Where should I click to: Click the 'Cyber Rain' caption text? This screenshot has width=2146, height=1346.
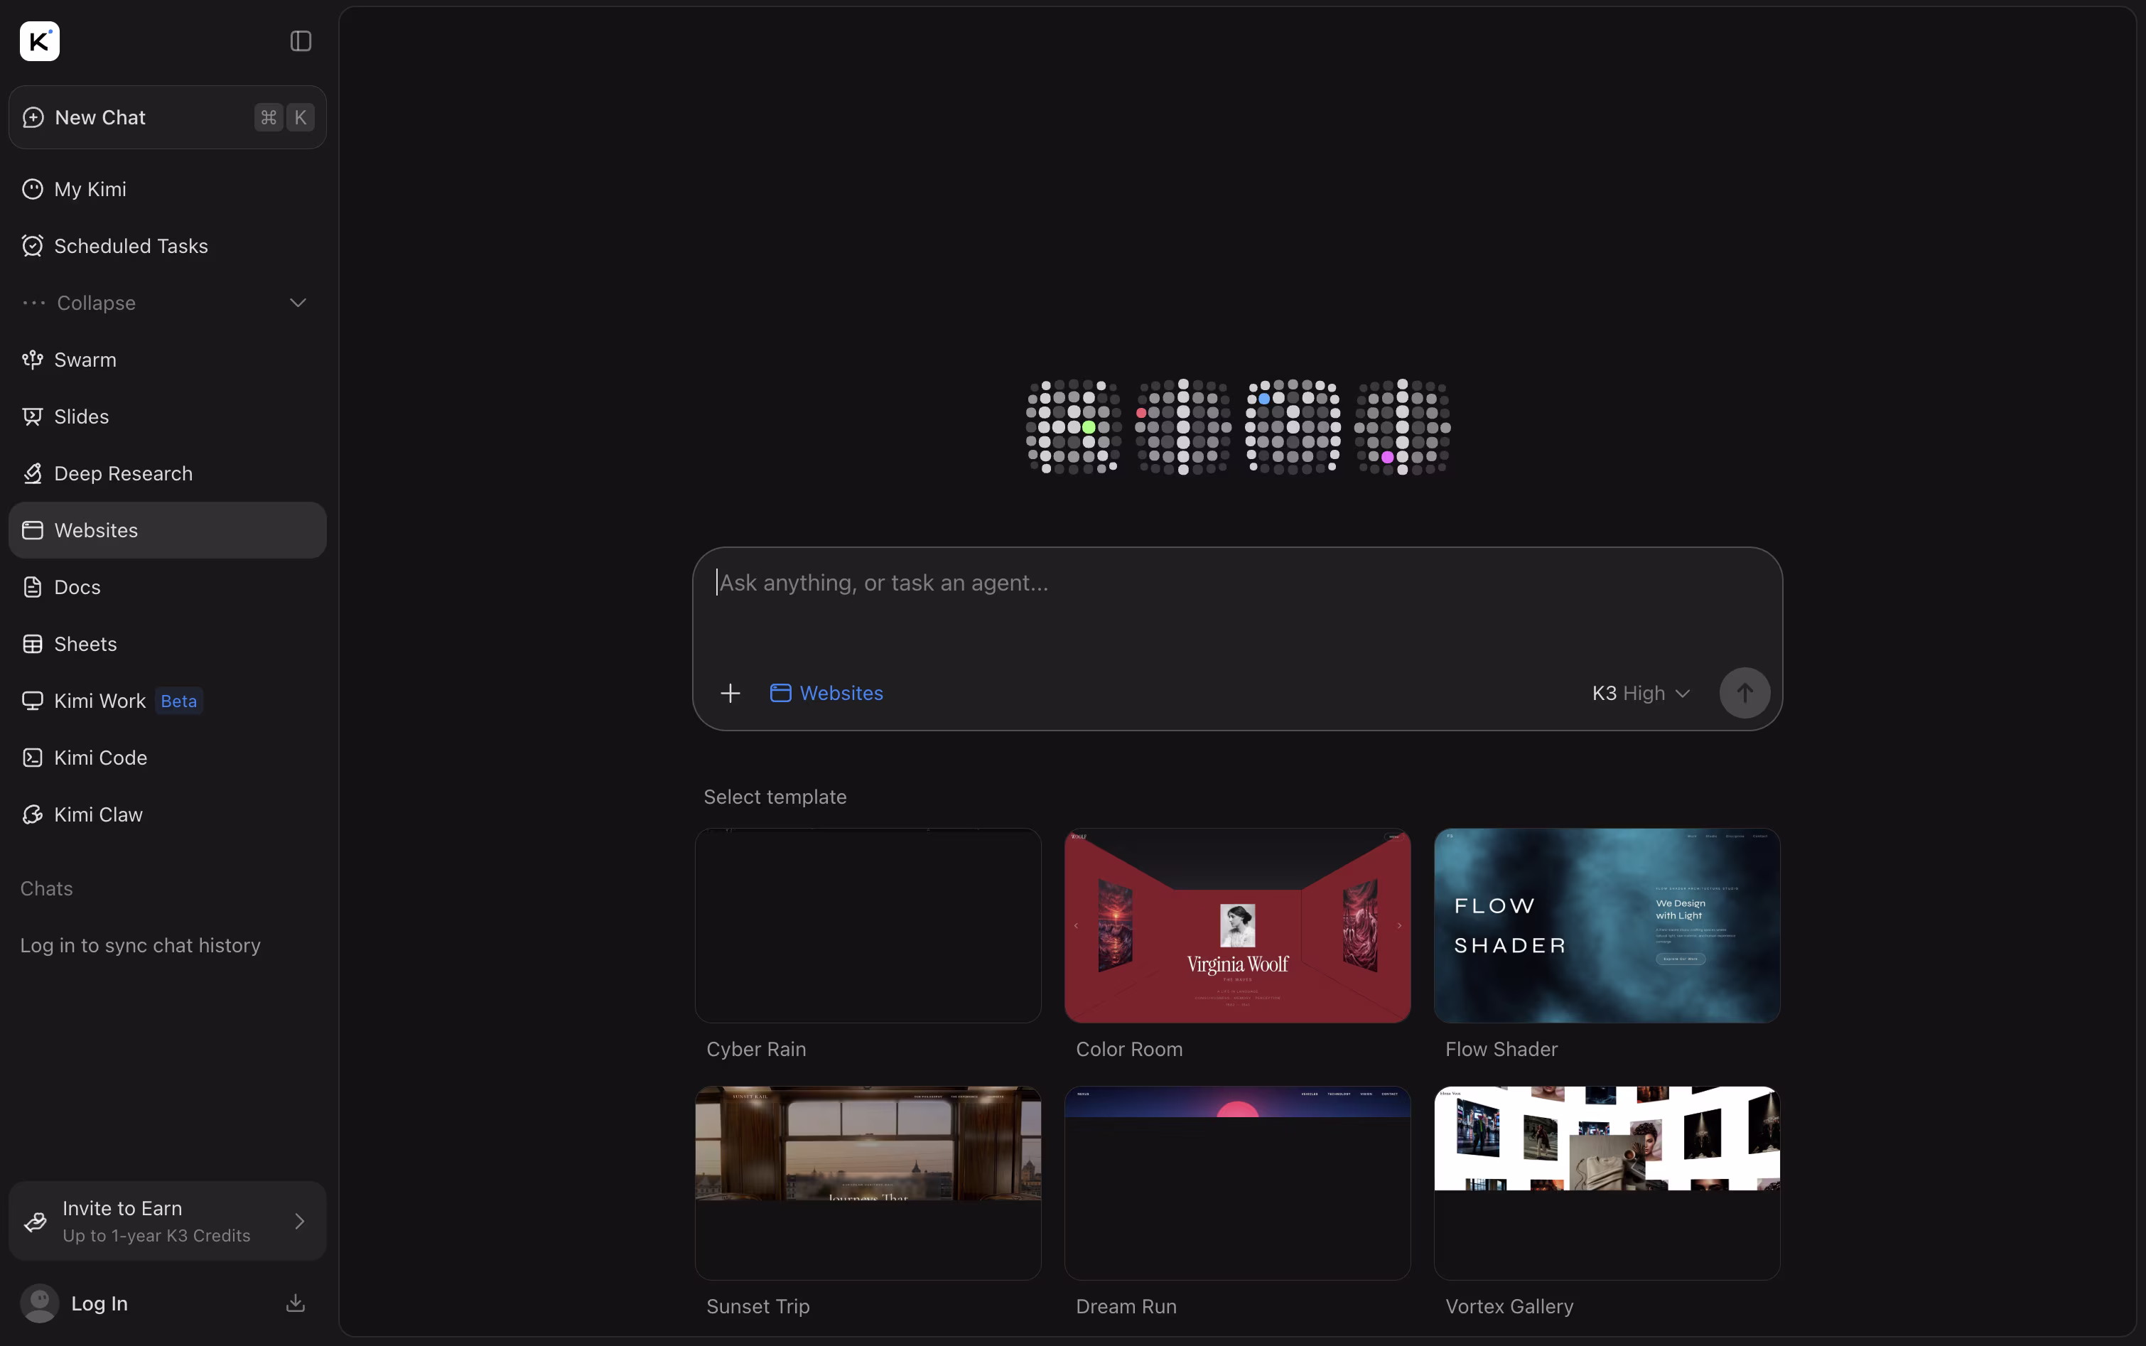click(x=755, y=1050)
